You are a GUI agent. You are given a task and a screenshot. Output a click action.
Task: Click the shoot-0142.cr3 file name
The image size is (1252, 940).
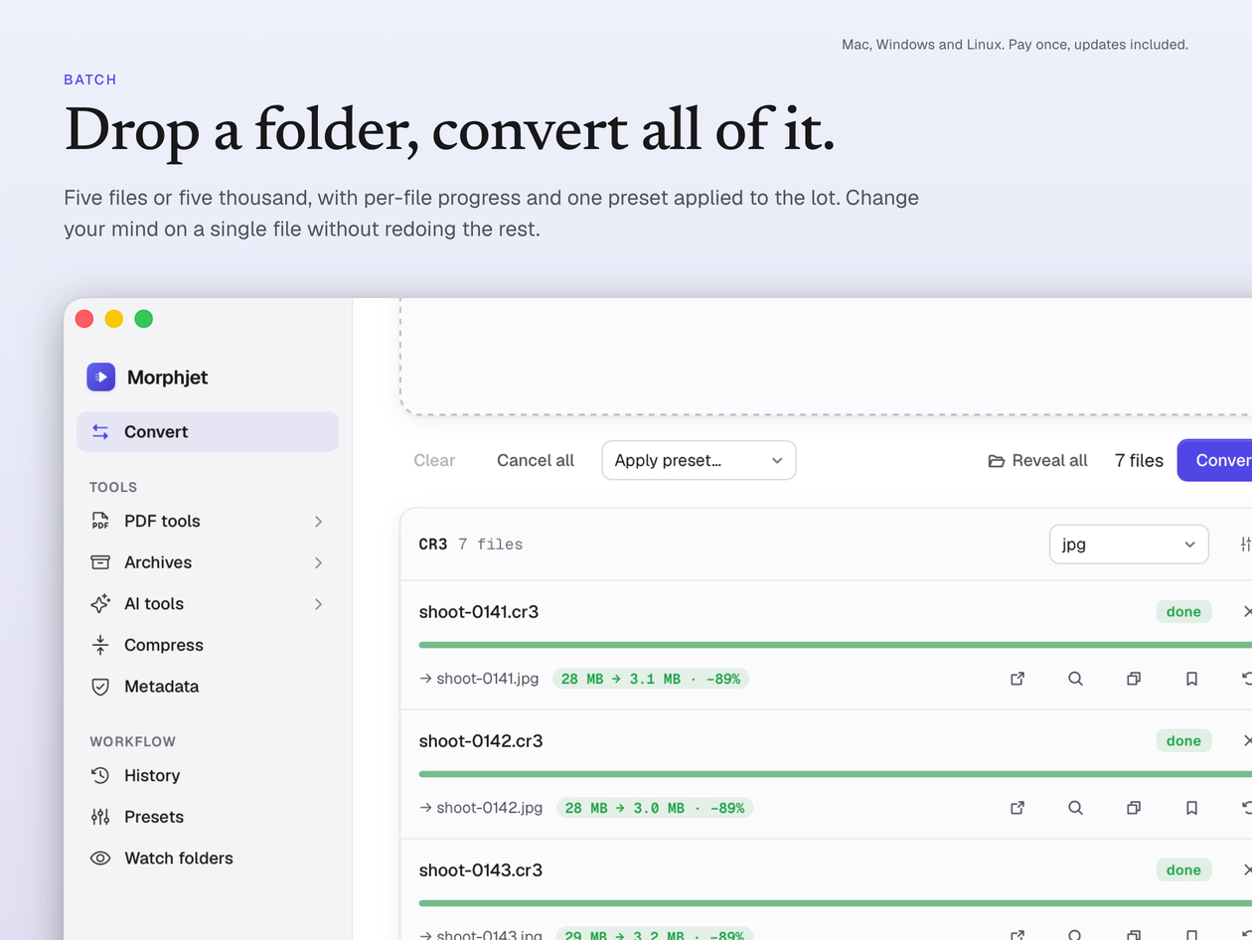[481, 741]
